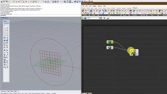Enable the Point osnap checkbox
Screen dimensions: 167x94
[x=9, y=93]
